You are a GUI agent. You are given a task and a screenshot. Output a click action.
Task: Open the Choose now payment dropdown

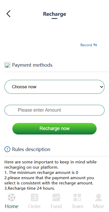[54, 87]
